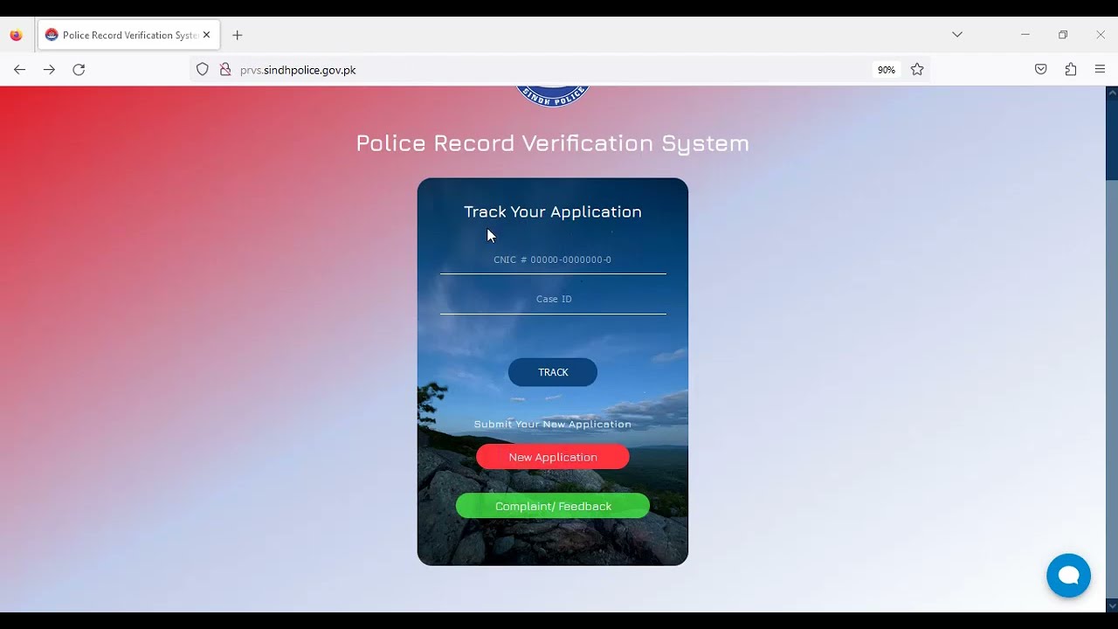Click the Firefox logo icon in tab bar

coord(16,36)
